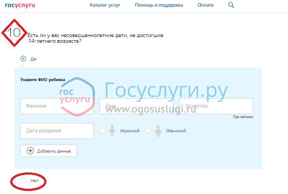Focus the Дата рождения field

click(57, 131)
